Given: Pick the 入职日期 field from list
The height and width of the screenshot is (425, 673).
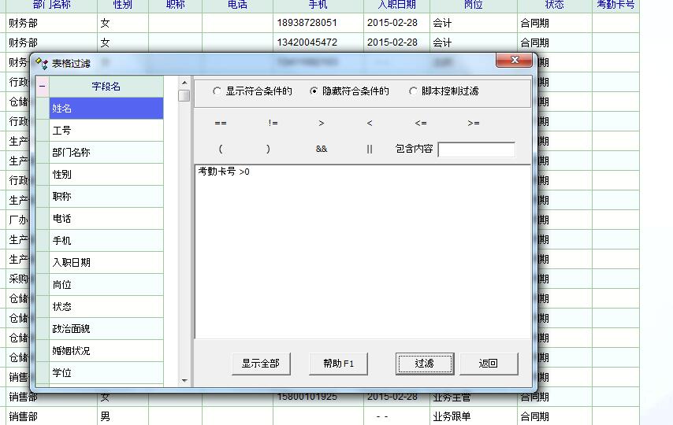Looking at the screenshot, I should (106, 263).
